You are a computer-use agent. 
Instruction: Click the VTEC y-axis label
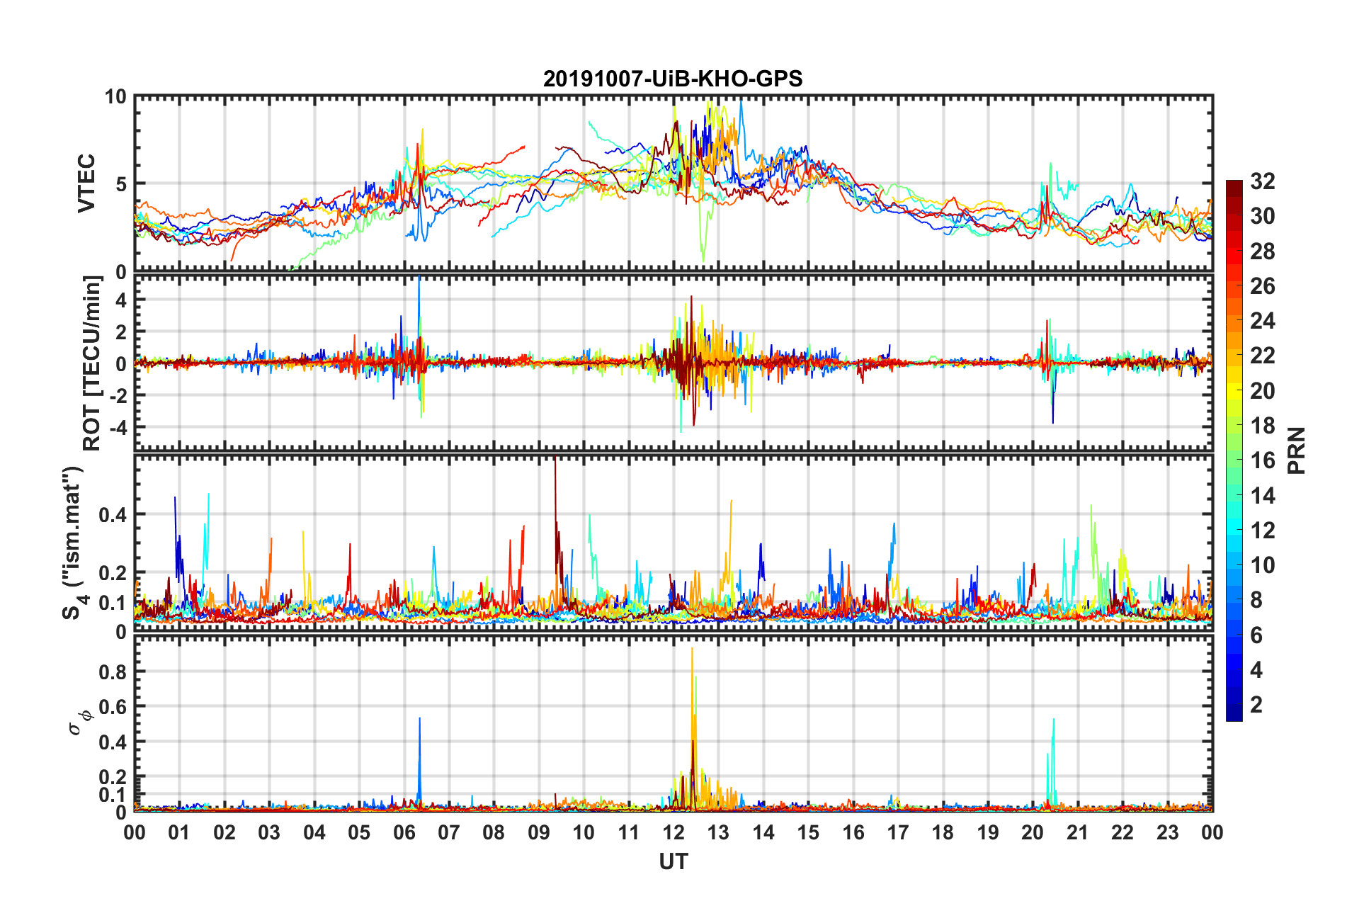pos(86,183)
